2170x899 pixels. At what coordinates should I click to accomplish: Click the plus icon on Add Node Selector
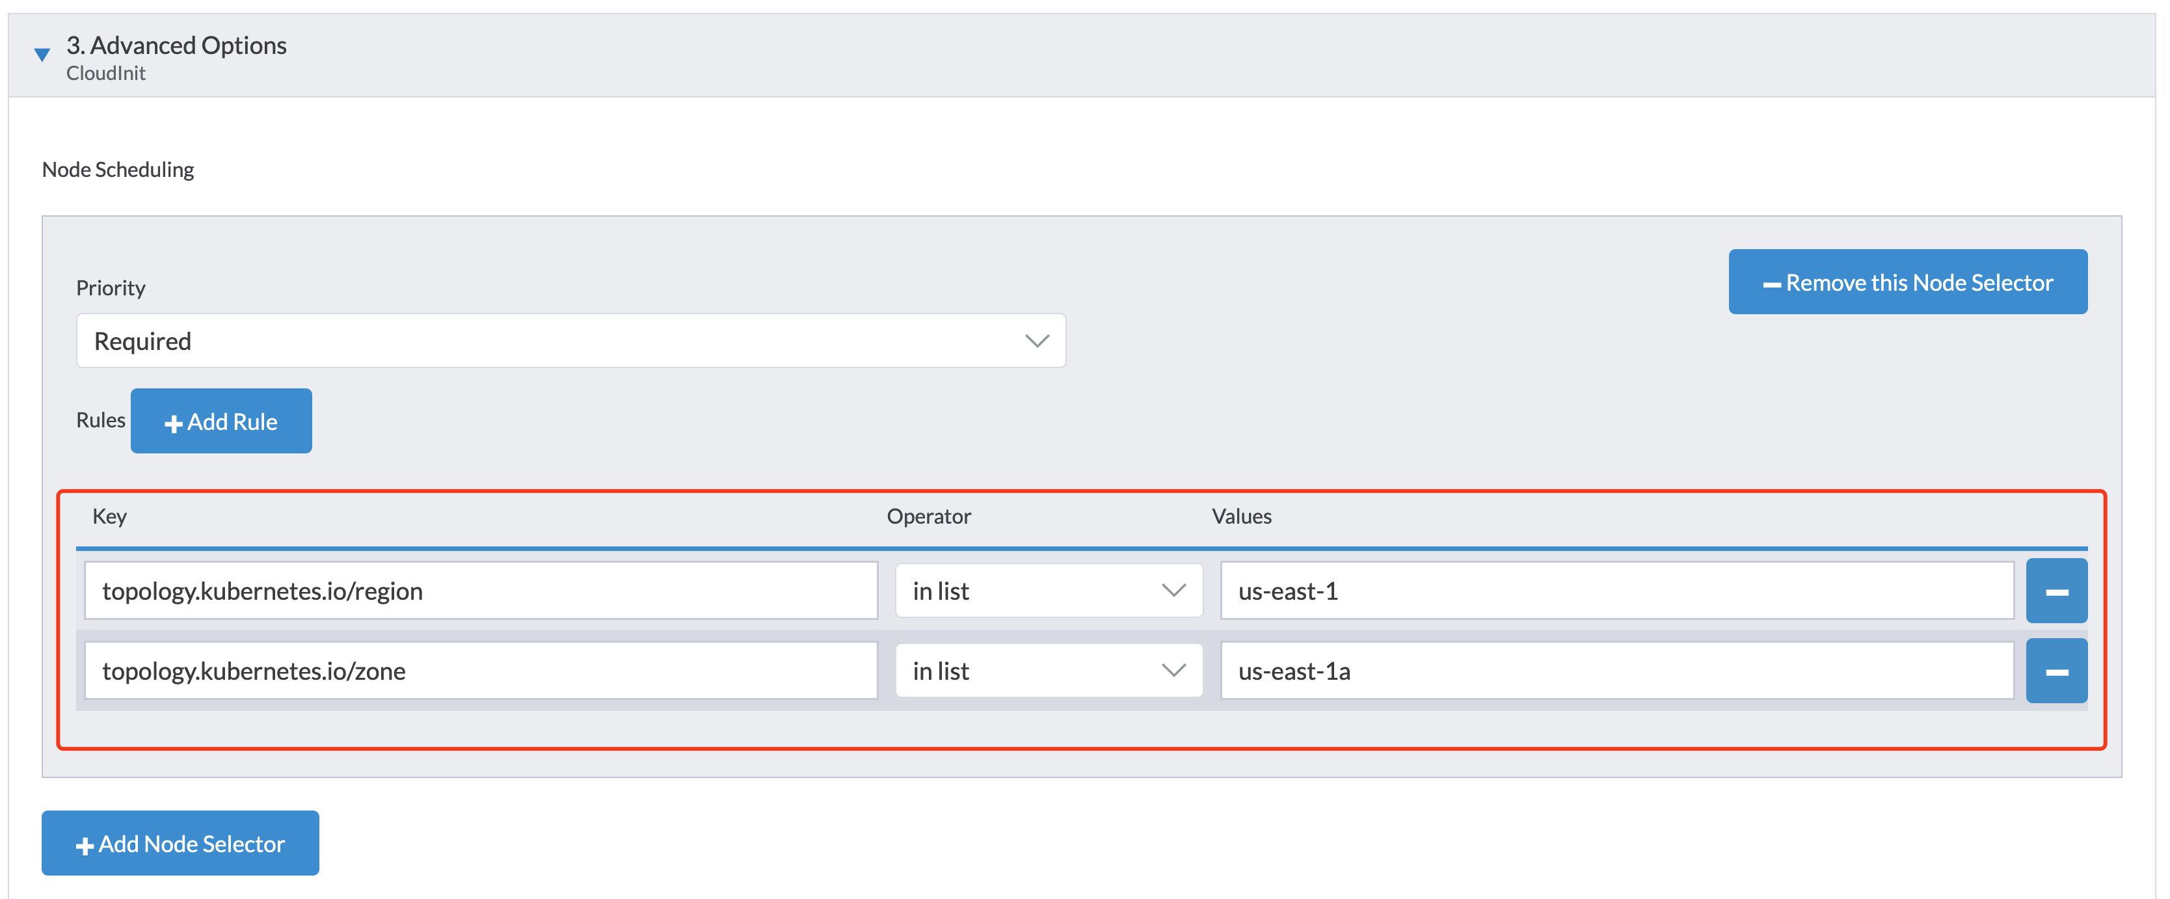85,846
